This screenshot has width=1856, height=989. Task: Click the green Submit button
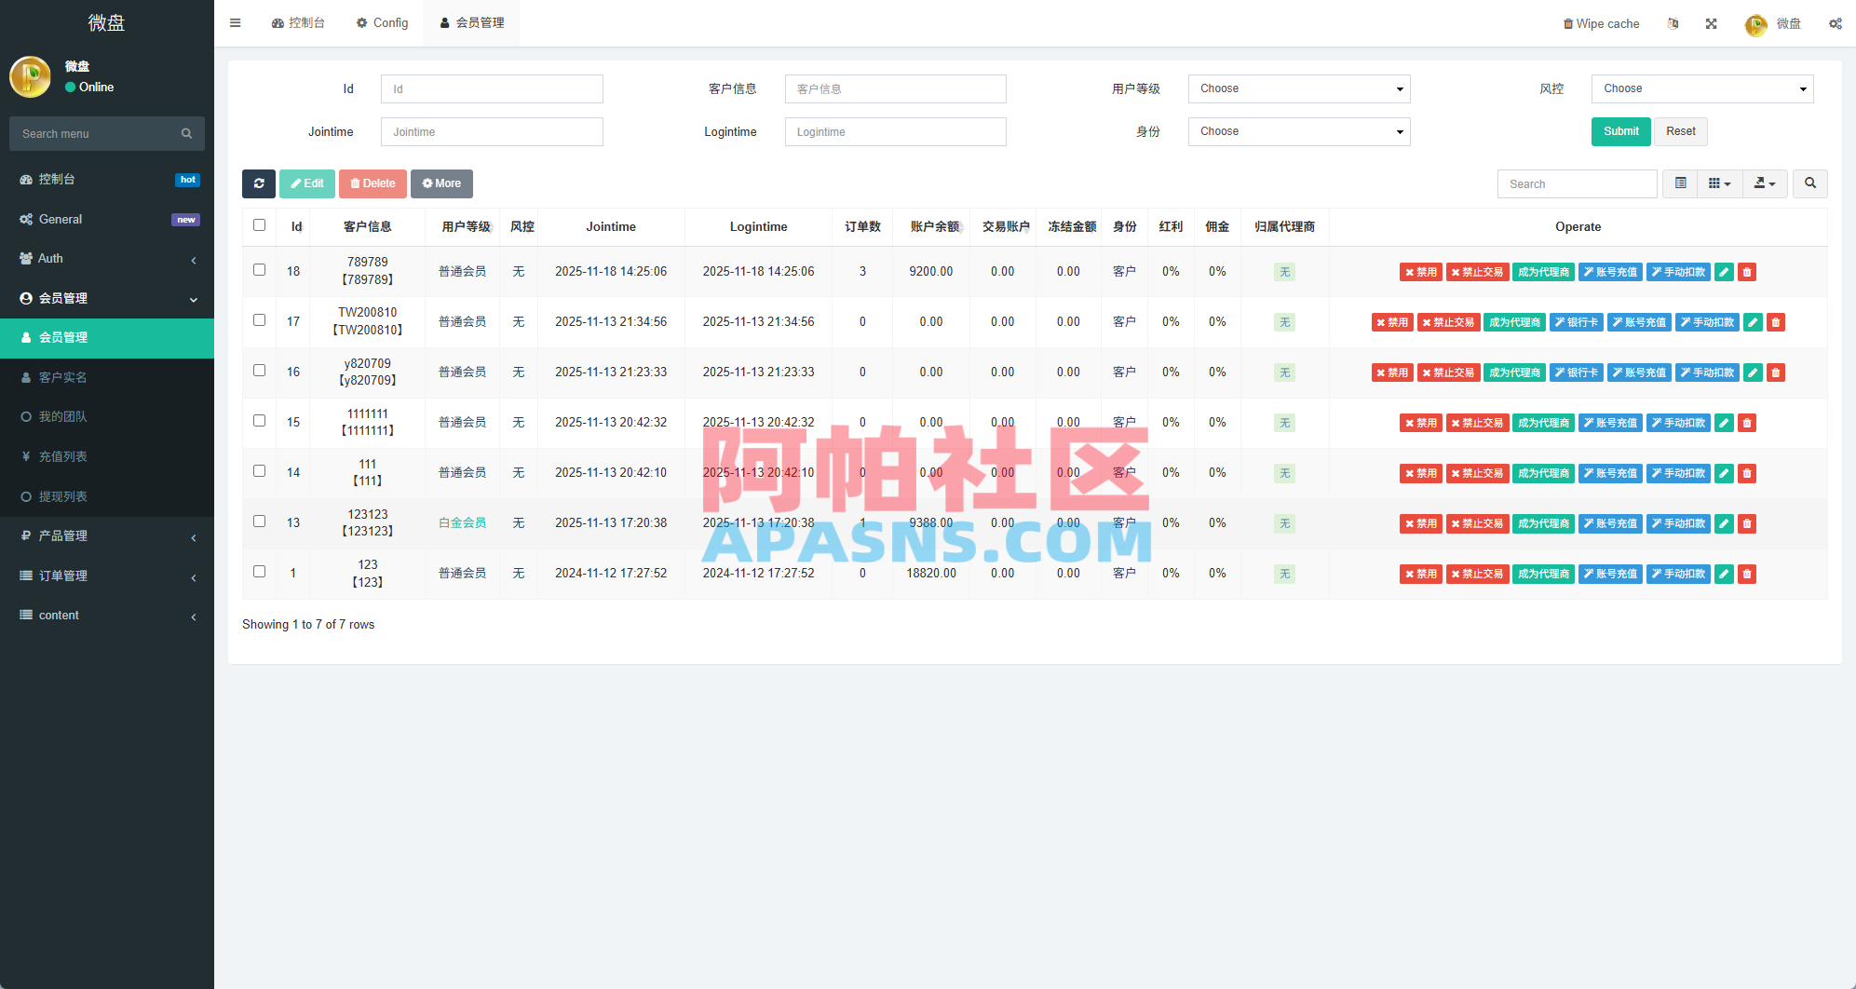[1621, 131]
